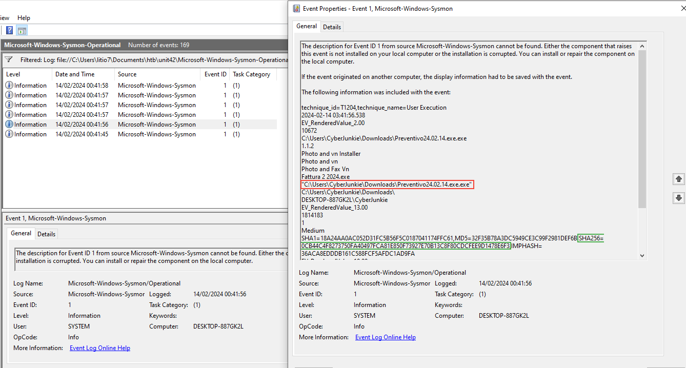Sort by the Task Category column header
Screen dimensions: 686x368
pos(253,74)
